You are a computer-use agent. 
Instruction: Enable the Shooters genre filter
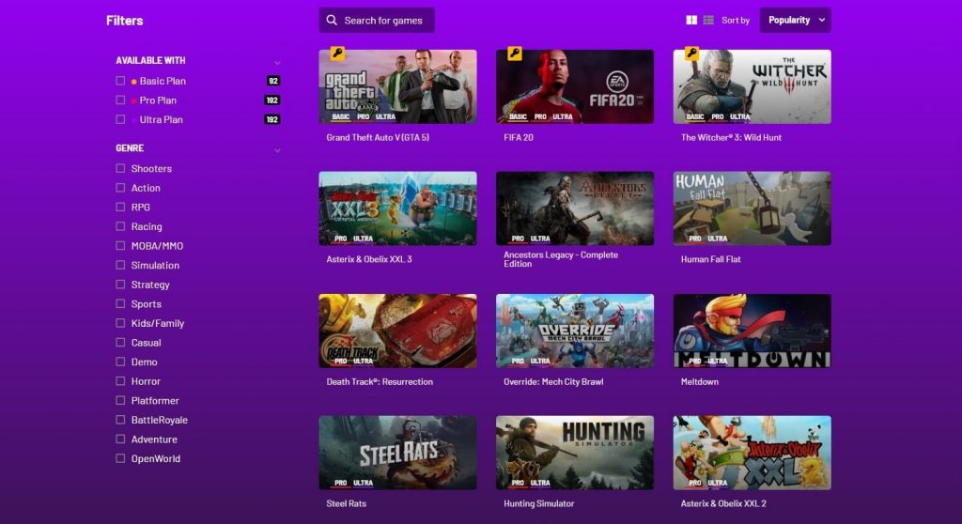pyautogui.click(x=120, y=168)
